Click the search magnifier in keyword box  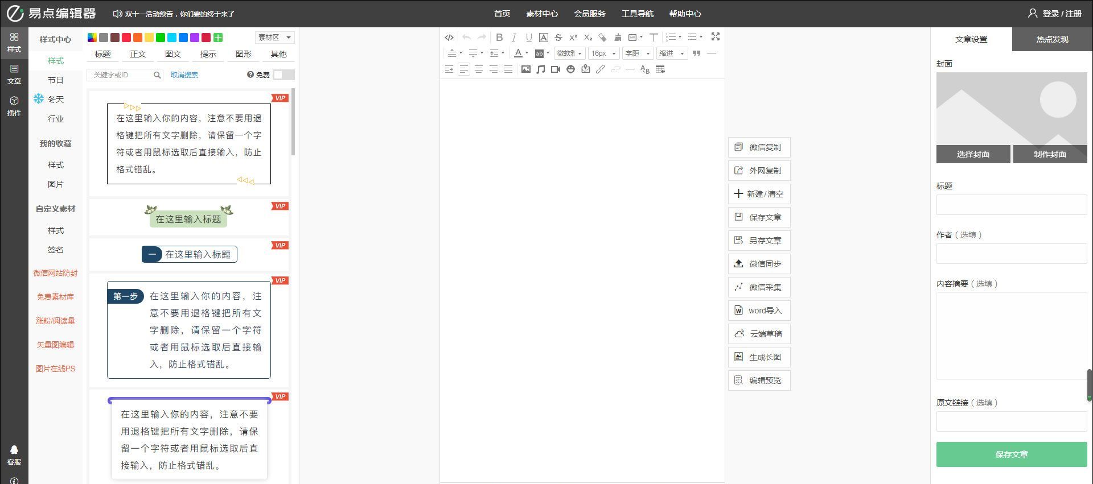coord(157,75)
